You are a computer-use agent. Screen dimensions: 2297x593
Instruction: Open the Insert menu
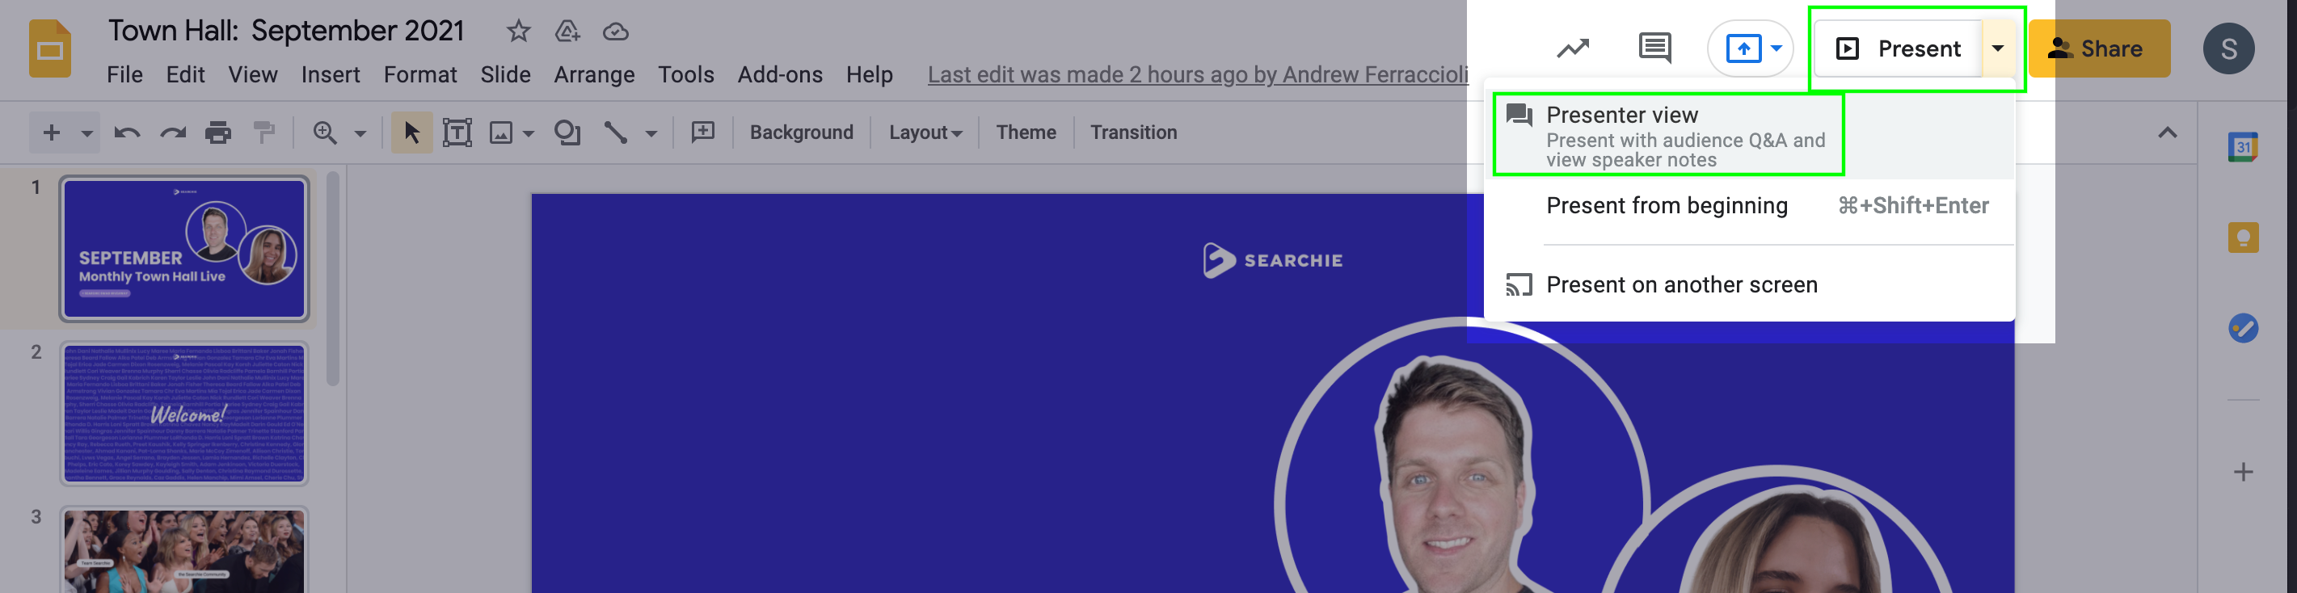[331, 75]
